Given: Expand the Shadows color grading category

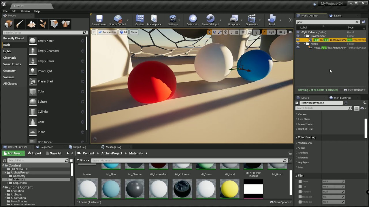Looking at the screenshot, I should (296, 153).
